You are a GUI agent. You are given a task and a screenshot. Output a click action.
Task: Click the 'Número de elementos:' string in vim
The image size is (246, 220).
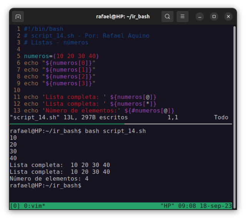81,111
